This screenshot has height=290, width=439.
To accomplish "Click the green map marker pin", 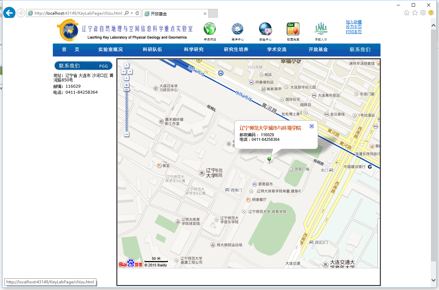I will click(x=269, y=160).
